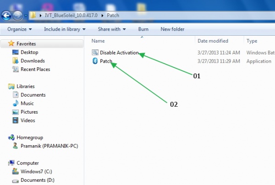
Task: Sort by the Type column header
Action: (x=252, y=41)
